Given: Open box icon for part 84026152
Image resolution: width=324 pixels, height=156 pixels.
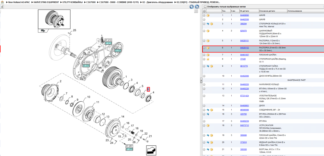Looking at the screenshot, I should 208,48.
